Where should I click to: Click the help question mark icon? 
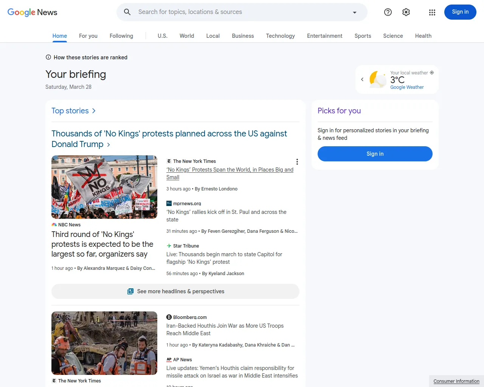(388, 12)
